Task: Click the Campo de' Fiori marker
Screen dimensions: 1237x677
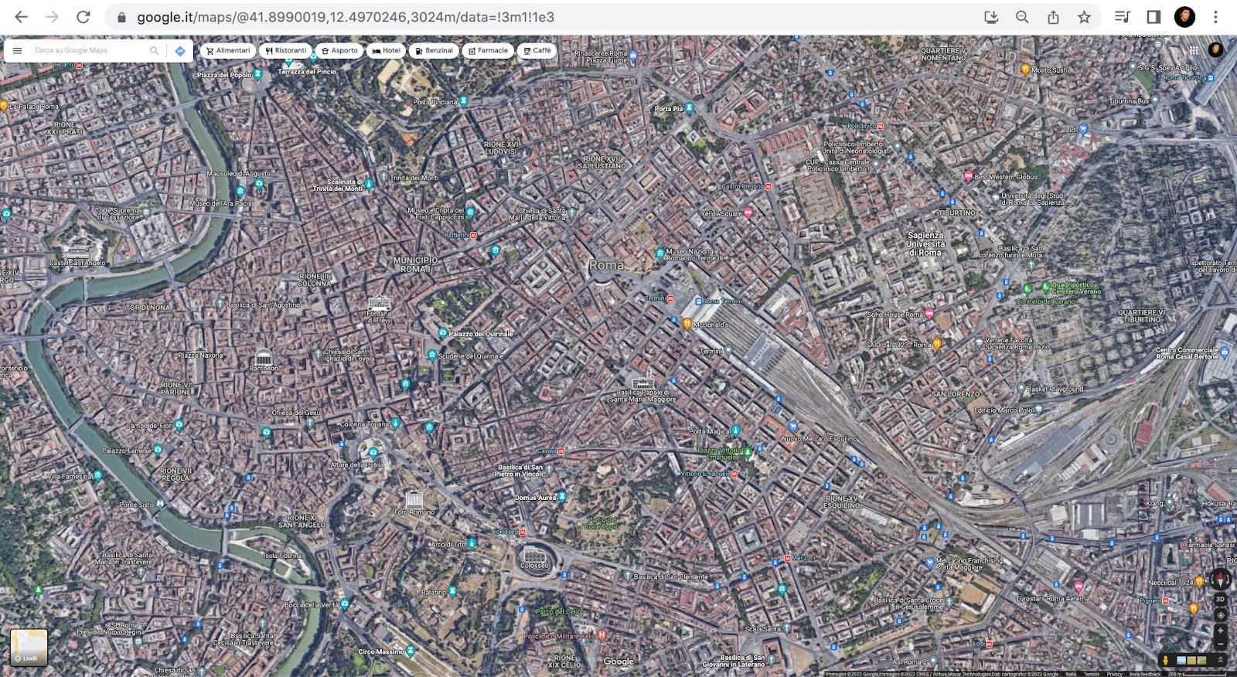Action: tap(179, 424)
